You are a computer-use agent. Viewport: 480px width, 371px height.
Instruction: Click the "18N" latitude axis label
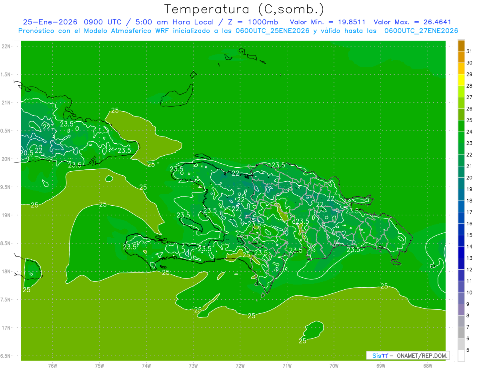7,271
